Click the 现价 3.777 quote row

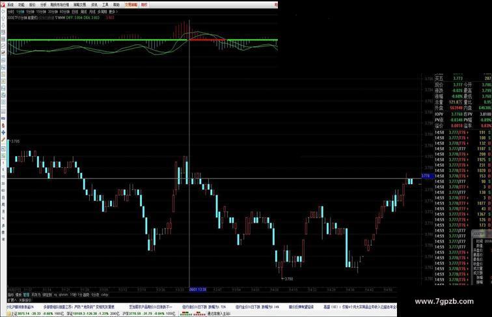[448, 85]
